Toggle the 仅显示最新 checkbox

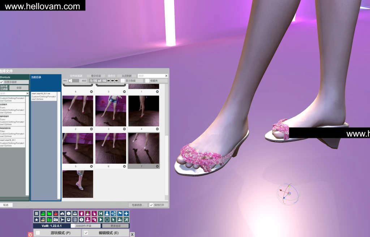click(2, 82)
